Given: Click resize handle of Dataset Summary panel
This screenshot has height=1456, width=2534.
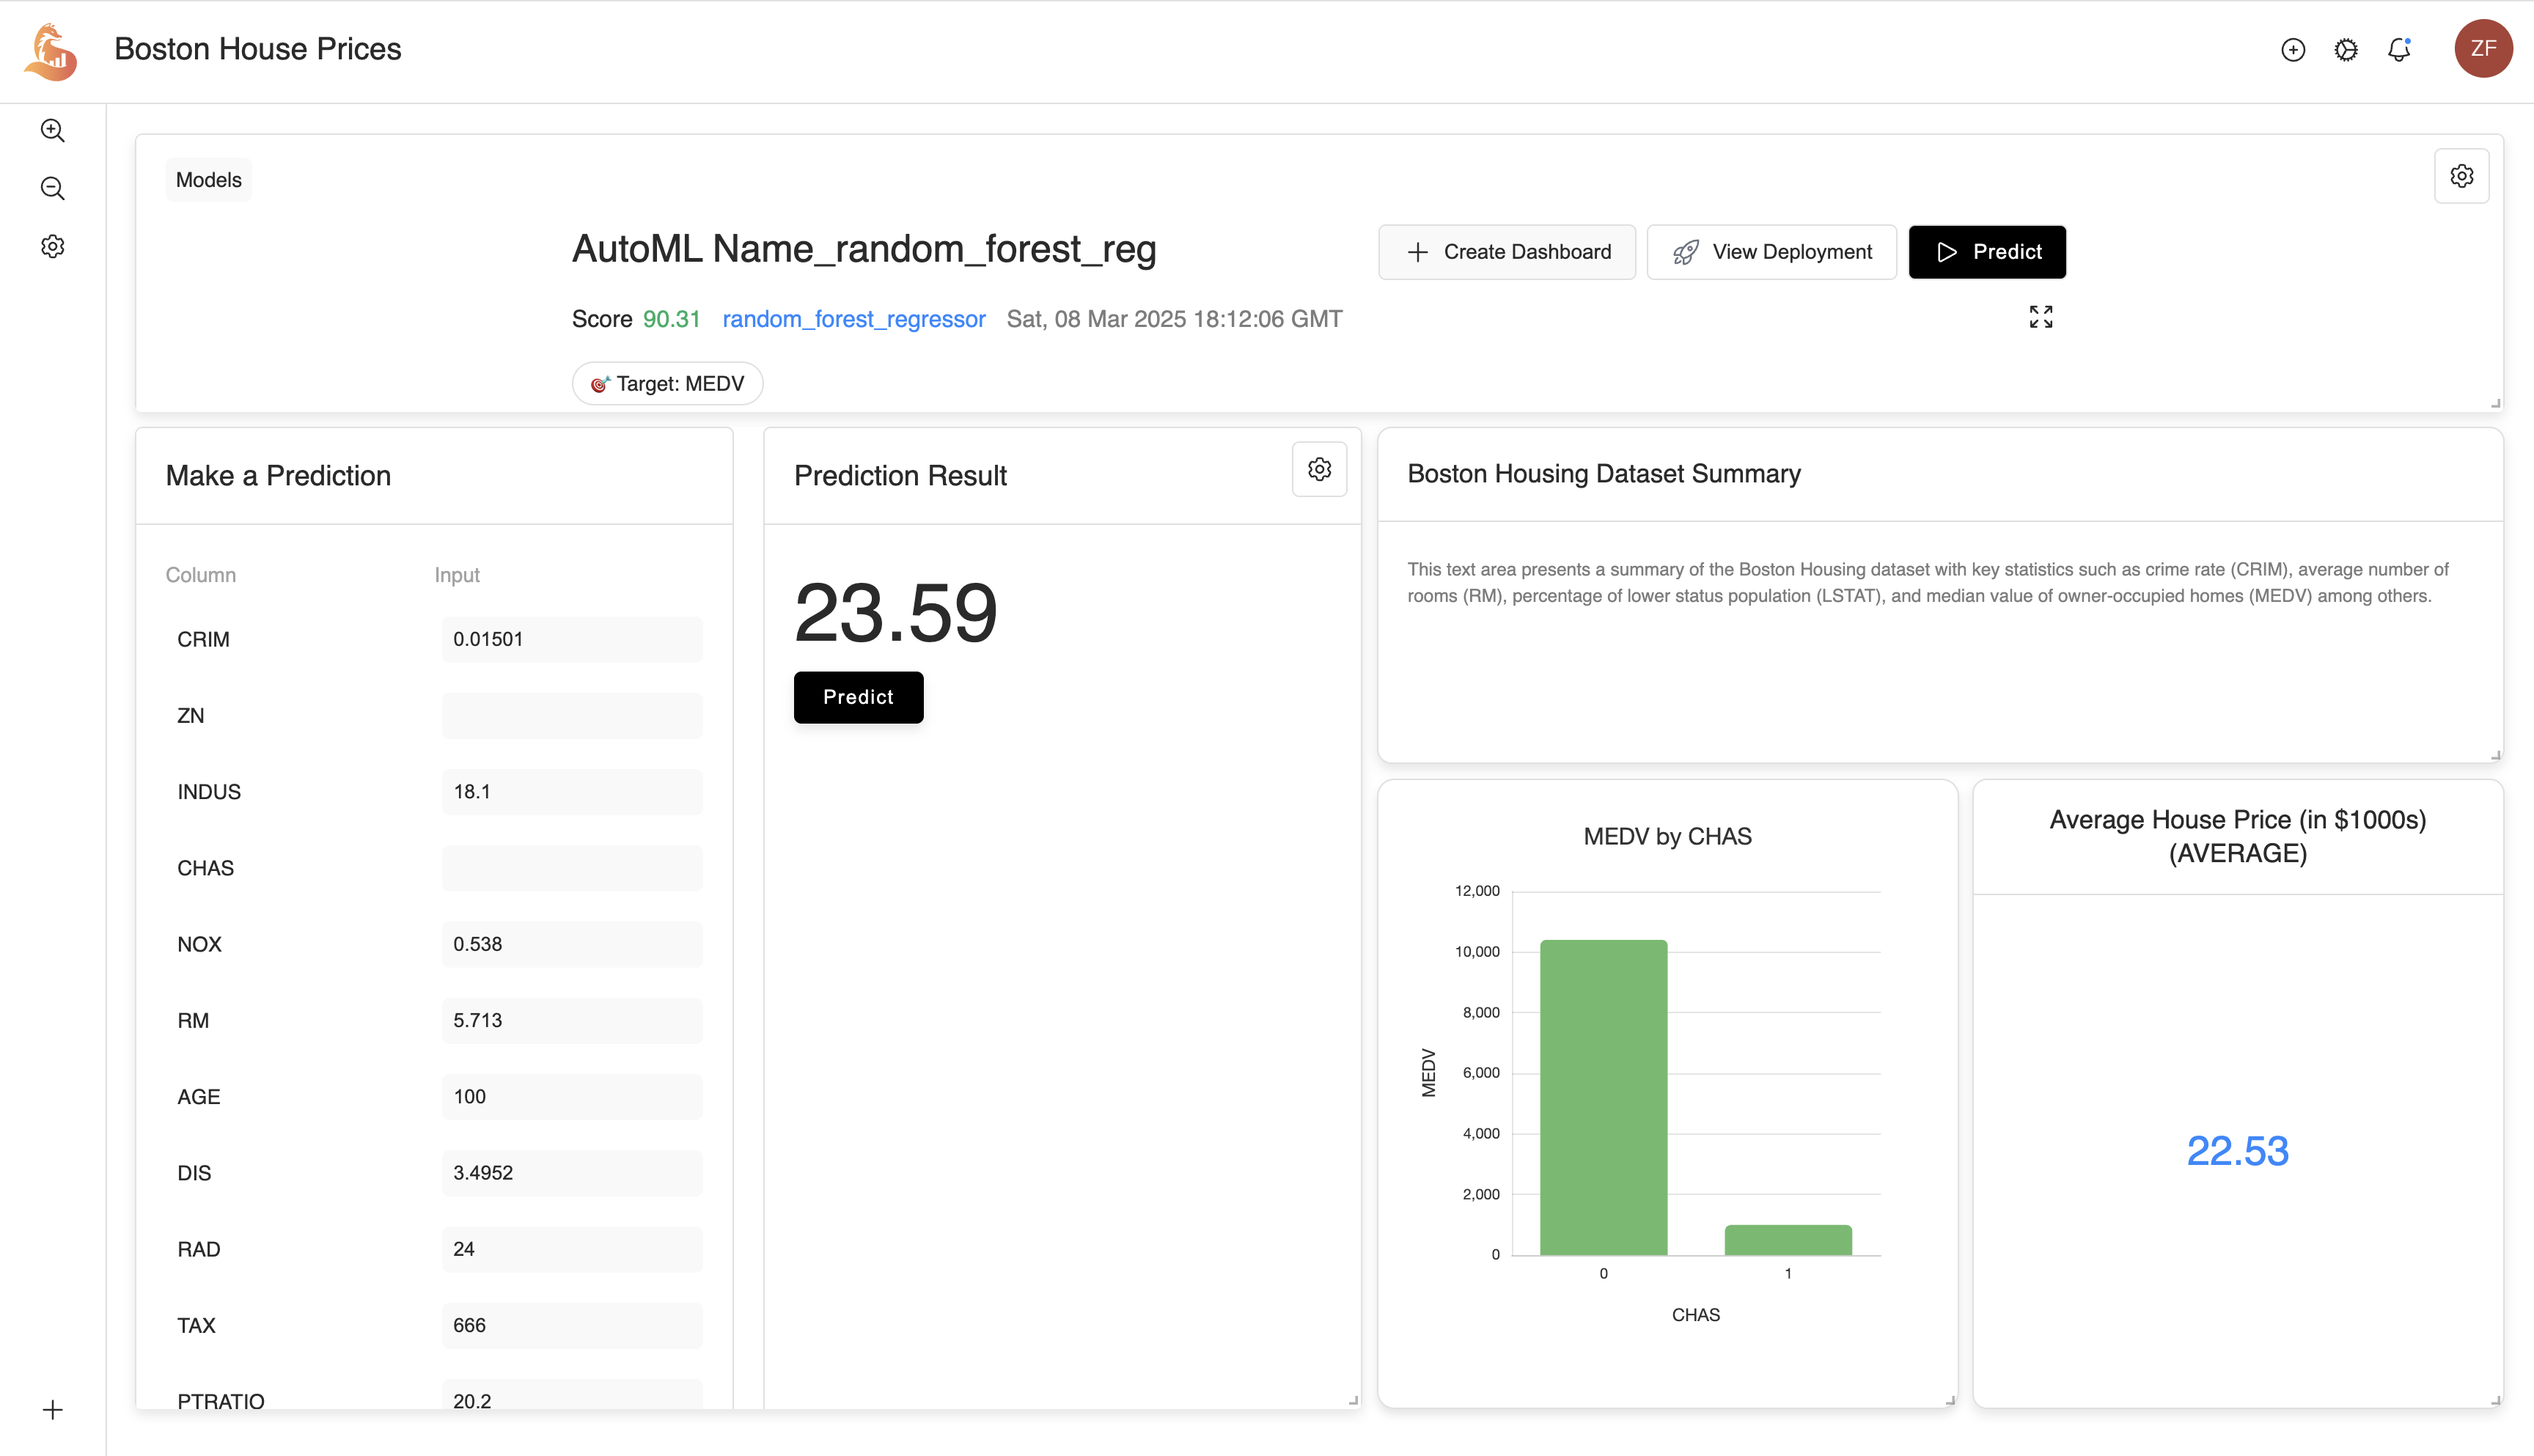Looking at the screenshot, I should [2495, 755].
